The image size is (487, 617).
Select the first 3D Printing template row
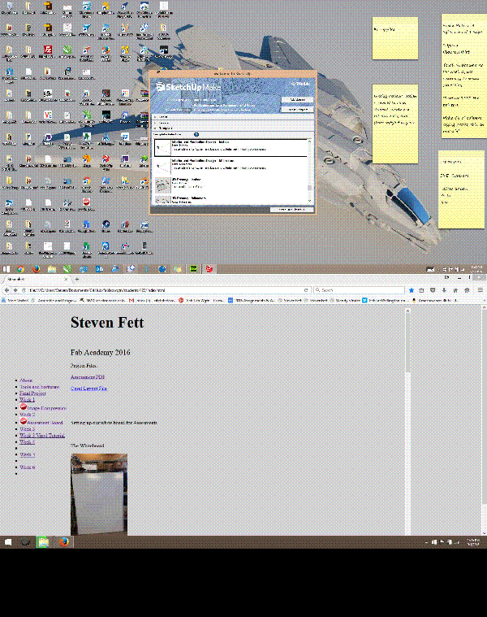coord(231,185)
